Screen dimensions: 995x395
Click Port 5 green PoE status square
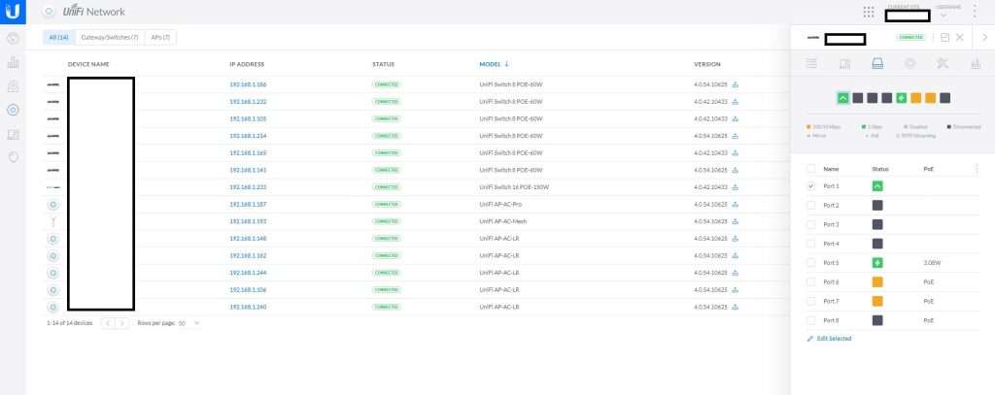pyautogui.click(x=877, y=262)
